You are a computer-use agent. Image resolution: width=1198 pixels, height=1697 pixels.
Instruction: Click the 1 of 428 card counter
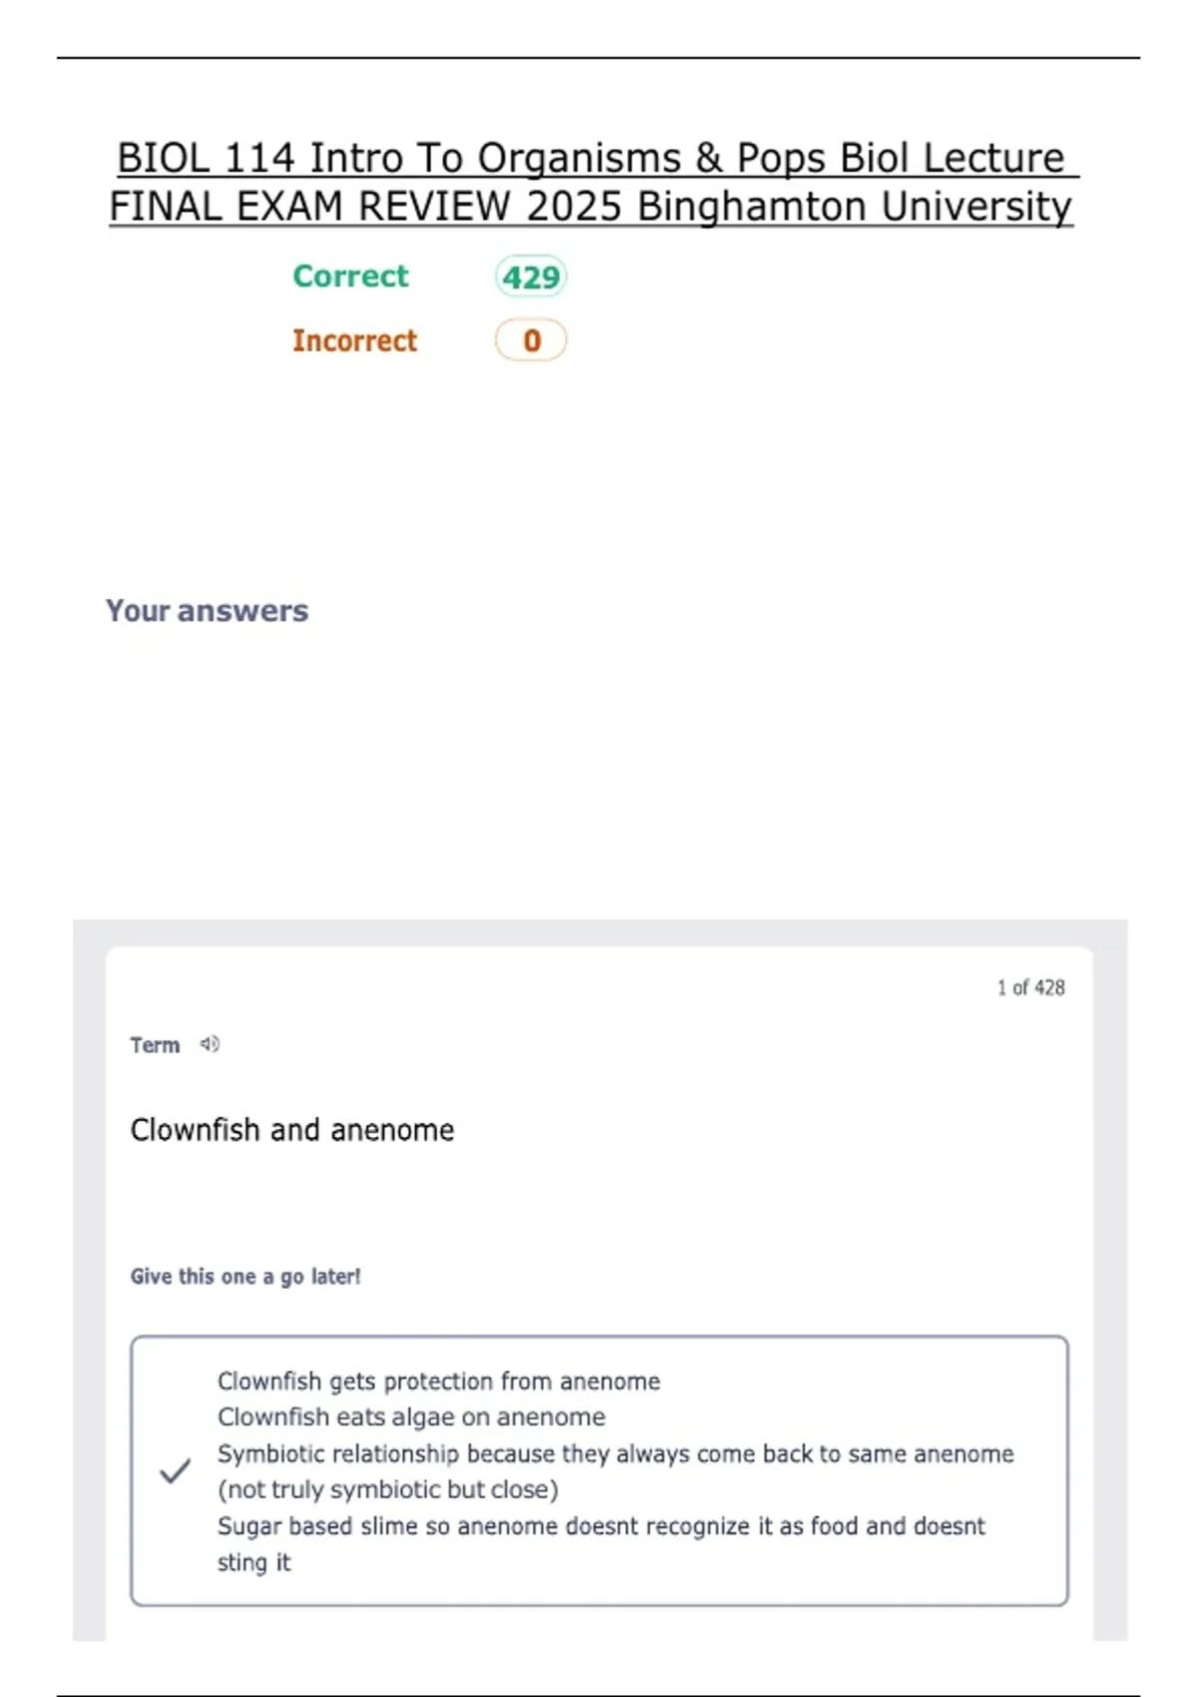coord(1030,987)
